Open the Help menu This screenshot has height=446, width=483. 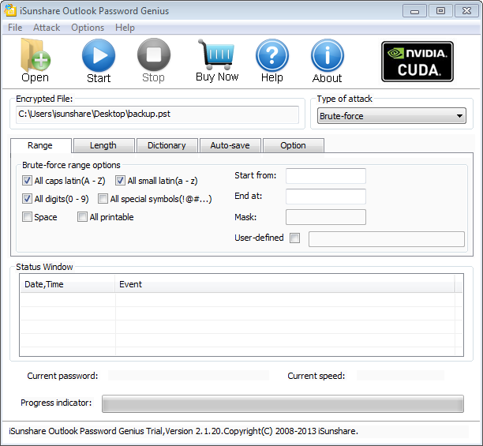click(x=125, y=28)
